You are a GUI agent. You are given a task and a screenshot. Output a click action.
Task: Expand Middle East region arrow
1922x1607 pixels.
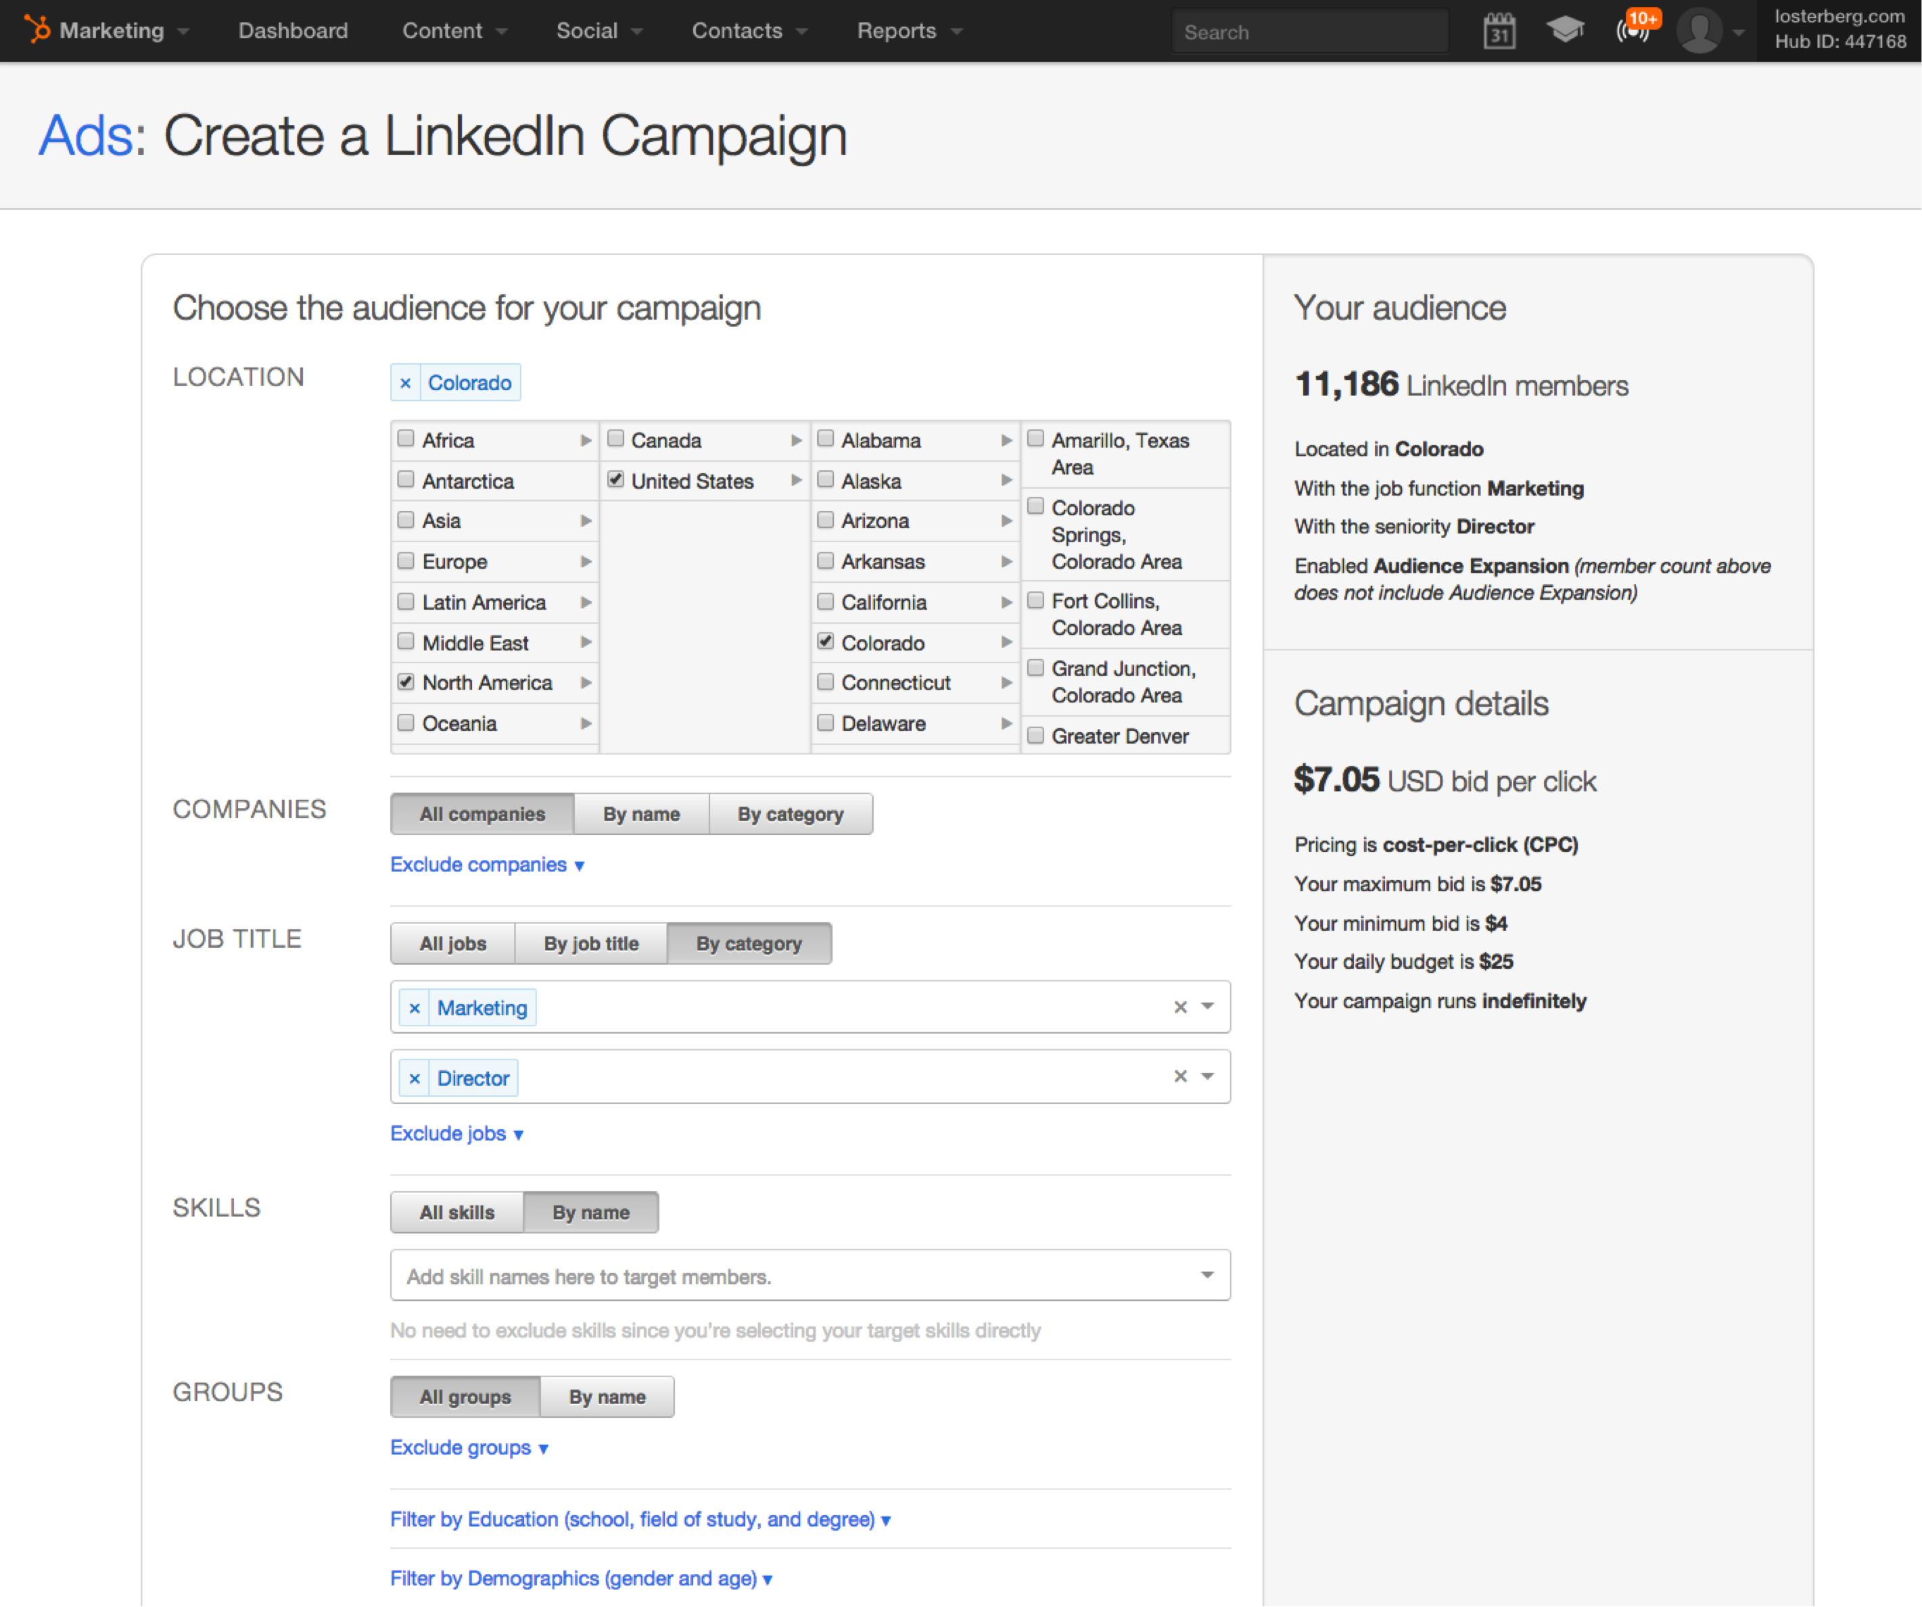(x=586, y=642)
